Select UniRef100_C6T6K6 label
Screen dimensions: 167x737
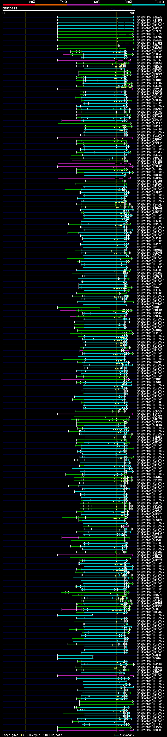point(150,241)
